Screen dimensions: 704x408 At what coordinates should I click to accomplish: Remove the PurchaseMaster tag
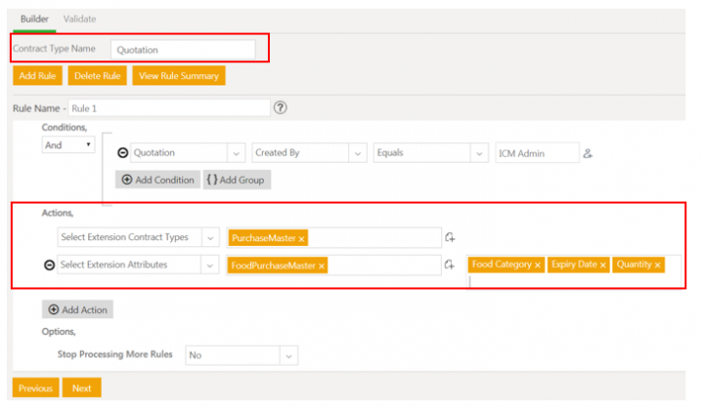pyautogui.click(x=301, y=238)
